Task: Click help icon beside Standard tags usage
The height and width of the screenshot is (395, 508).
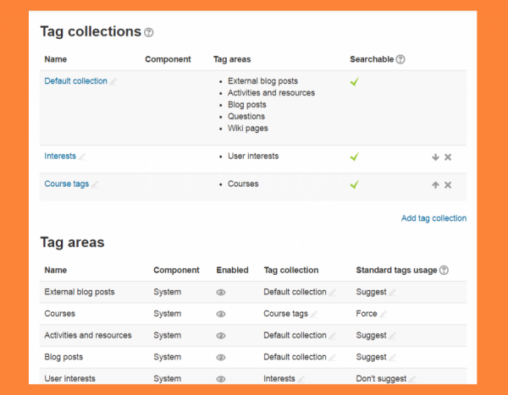Action: point(444,271)
